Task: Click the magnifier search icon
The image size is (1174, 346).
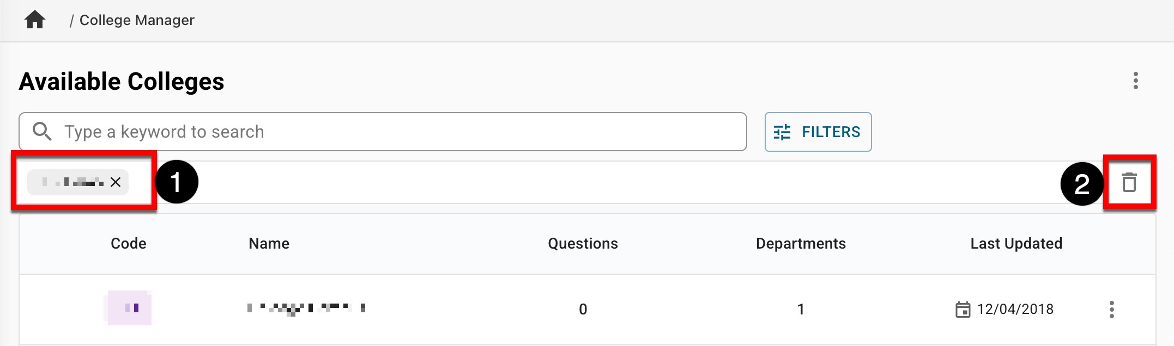Action: pos(42,132)
